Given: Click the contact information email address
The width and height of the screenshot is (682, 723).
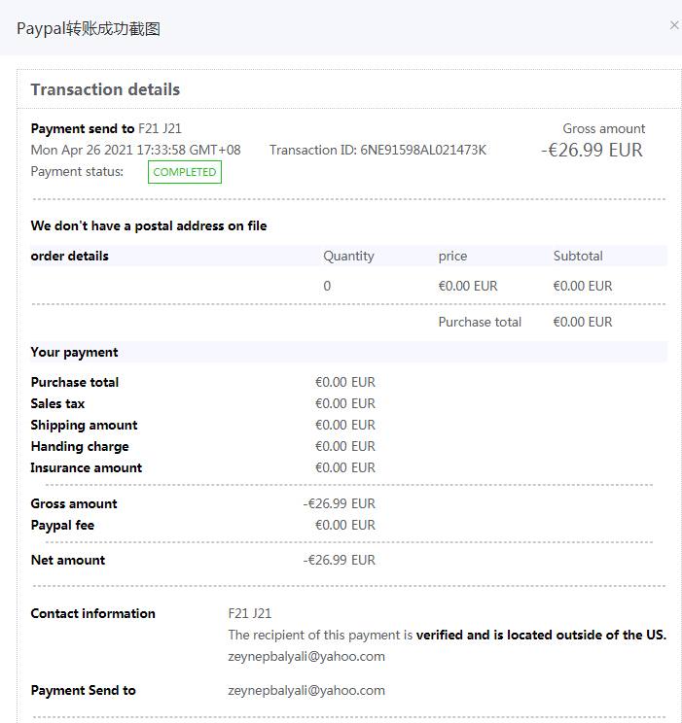Looking at the screenshot, I should (x=306, y=656).
